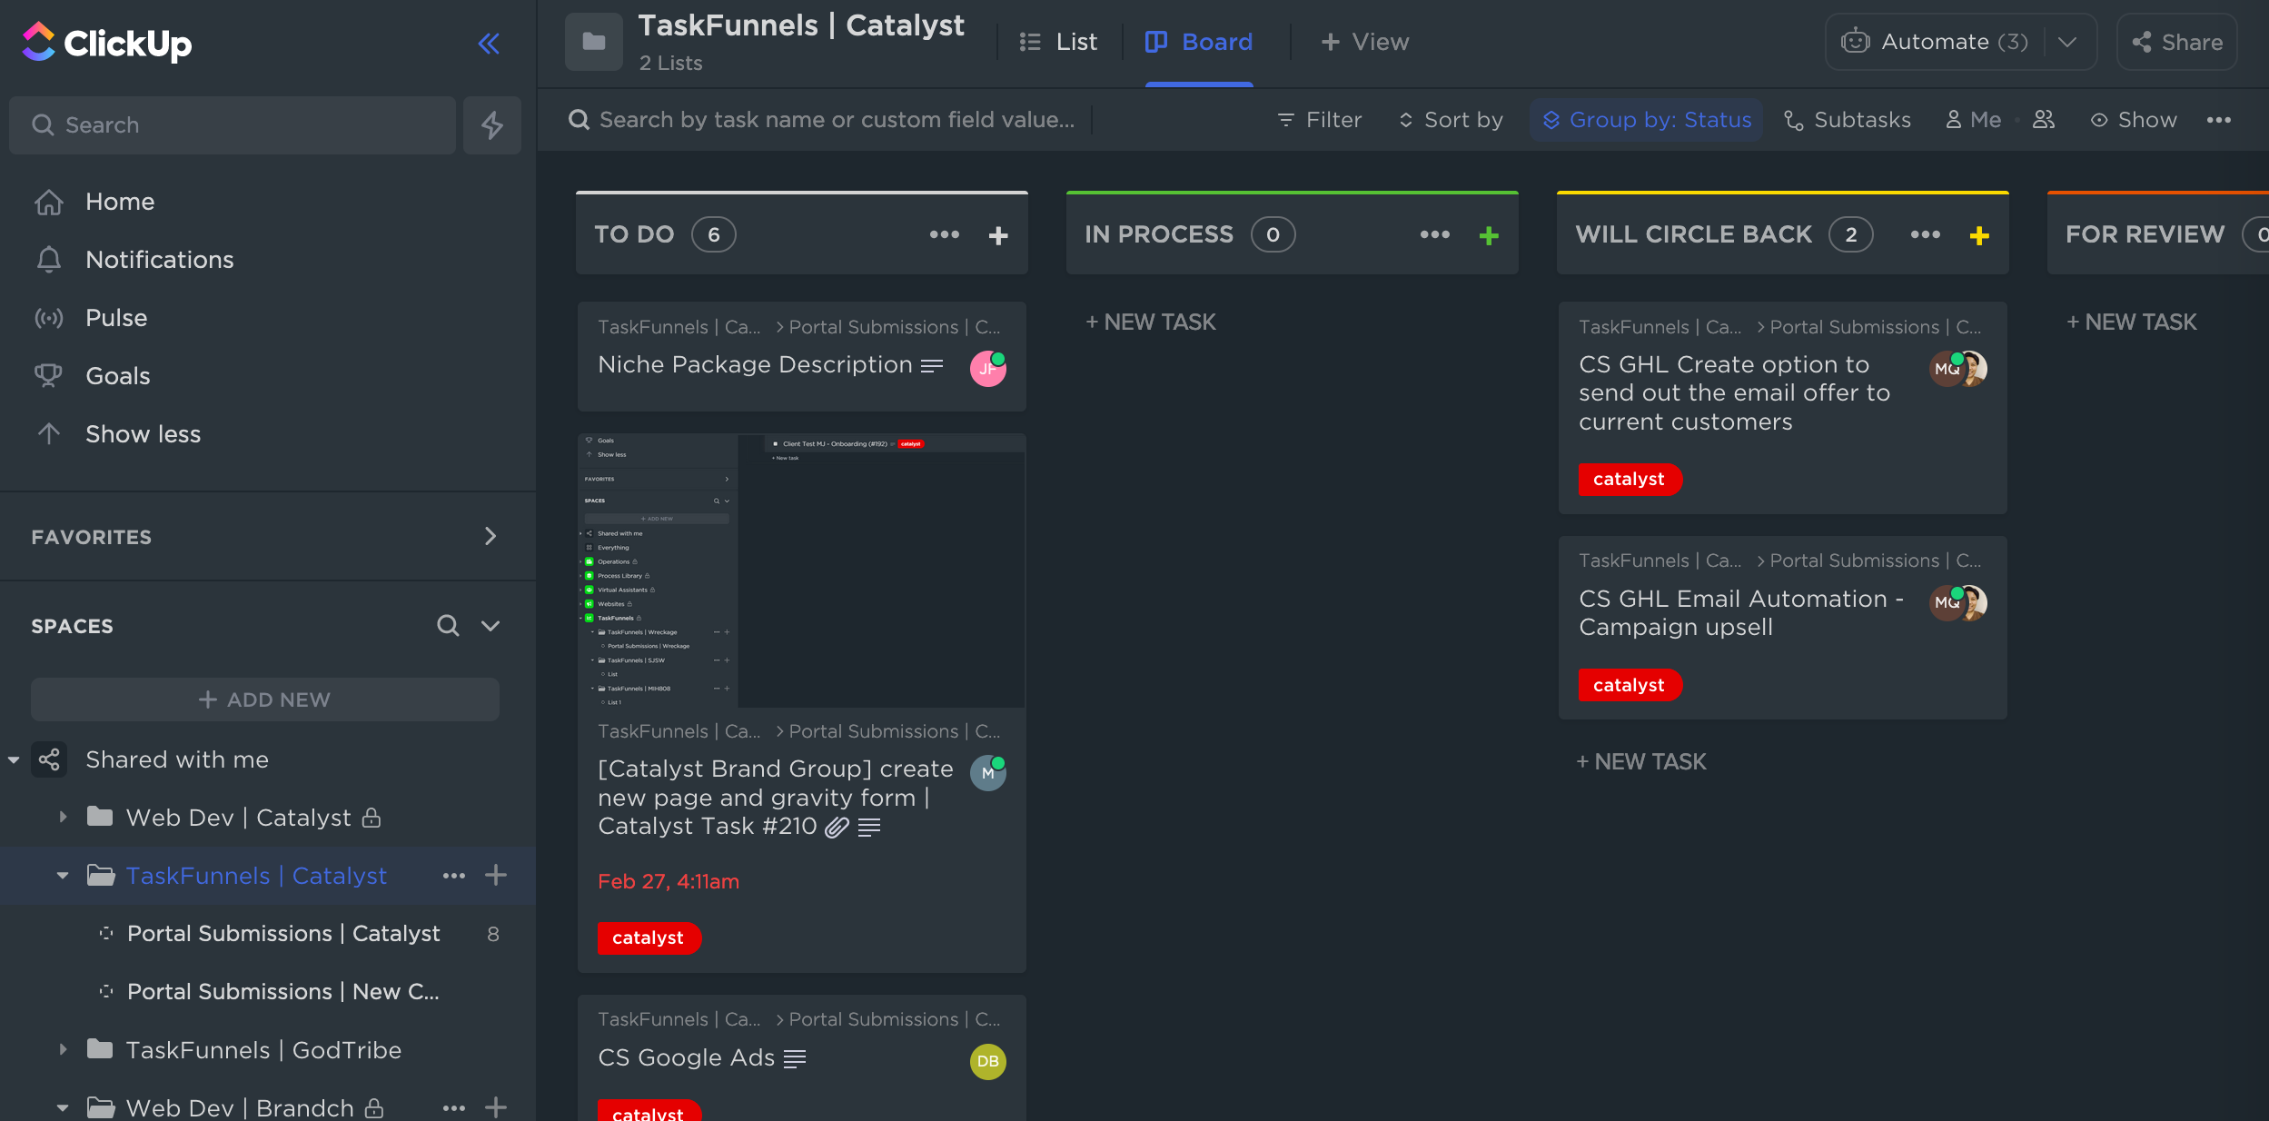This screenshot has width=2269, height=1121.
Task: Open the Automate robot menu
Action: coord(1855,42)
